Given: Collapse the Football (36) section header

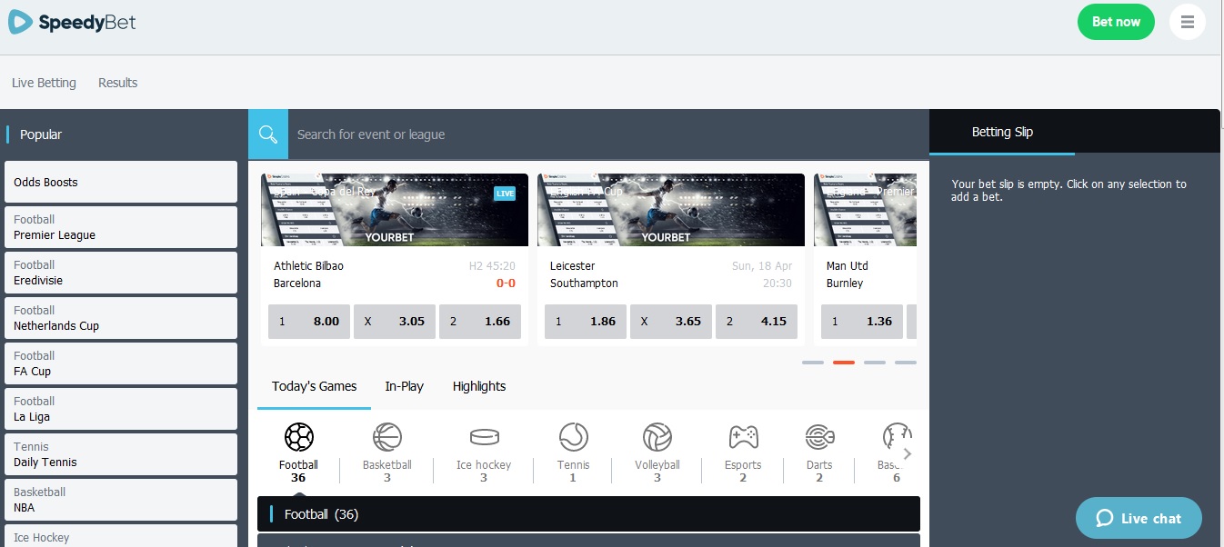Looking at the screenshot, I should coord(588,514).
